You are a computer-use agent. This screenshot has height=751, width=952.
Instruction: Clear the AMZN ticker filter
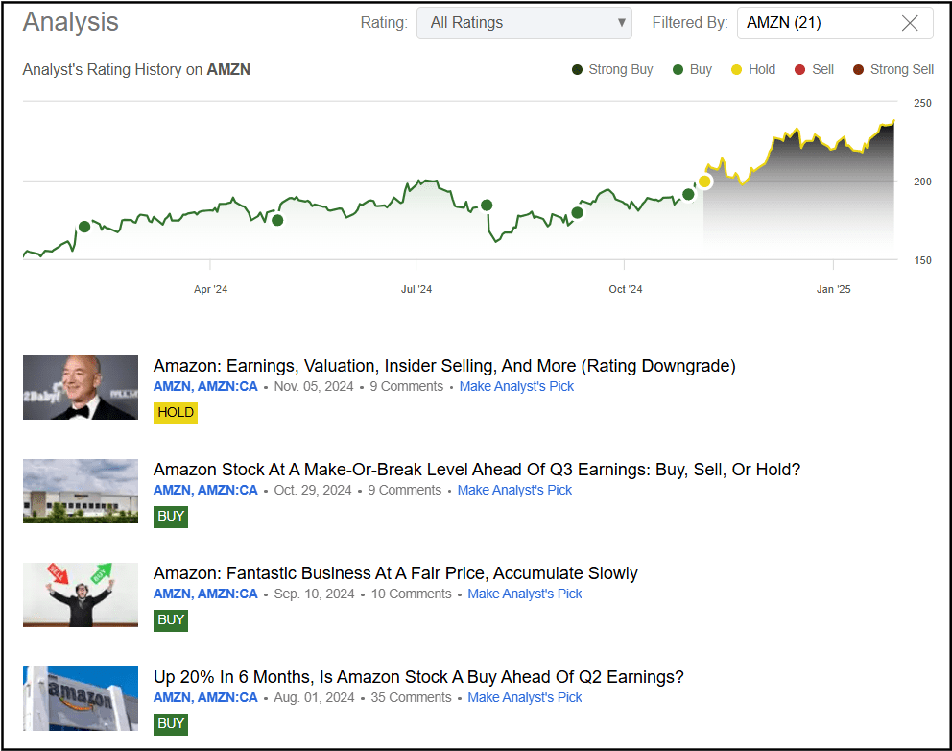click(x=910, y=23)
